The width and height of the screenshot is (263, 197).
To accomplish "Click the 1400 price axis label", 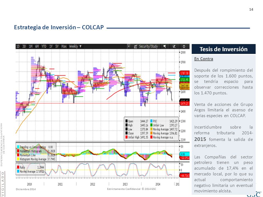I will pyautogui.click(x=183, y=111).
